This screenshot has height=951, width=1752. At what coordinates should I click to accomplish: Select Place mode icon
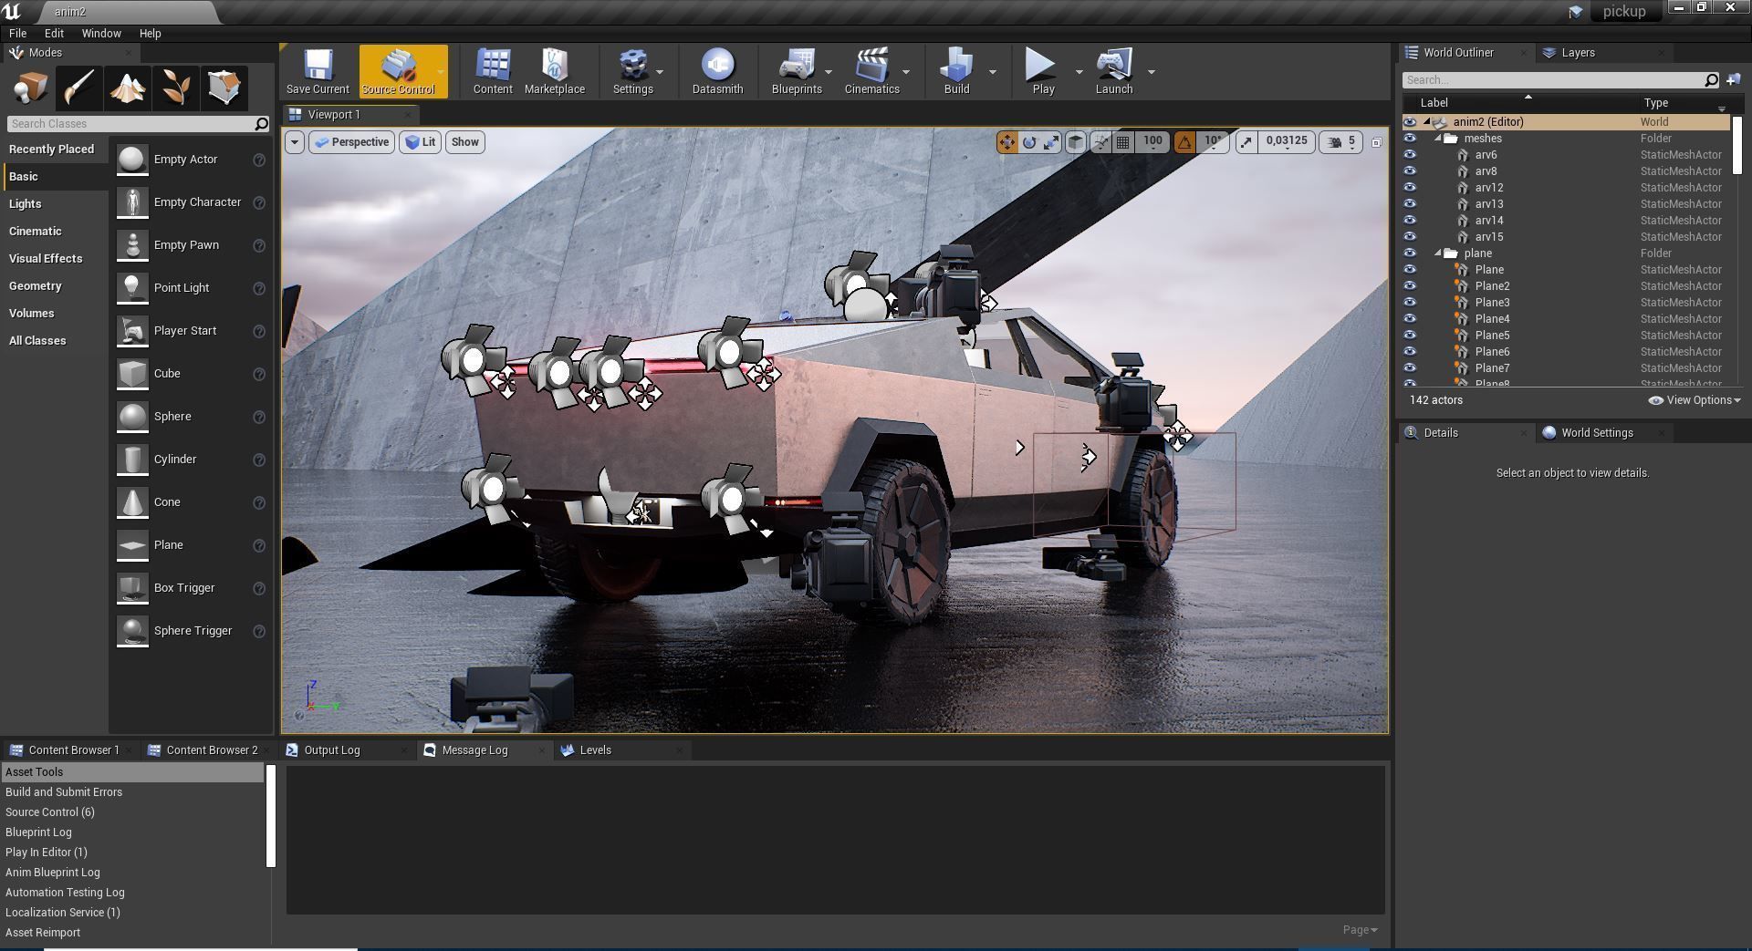click(31, 88)
